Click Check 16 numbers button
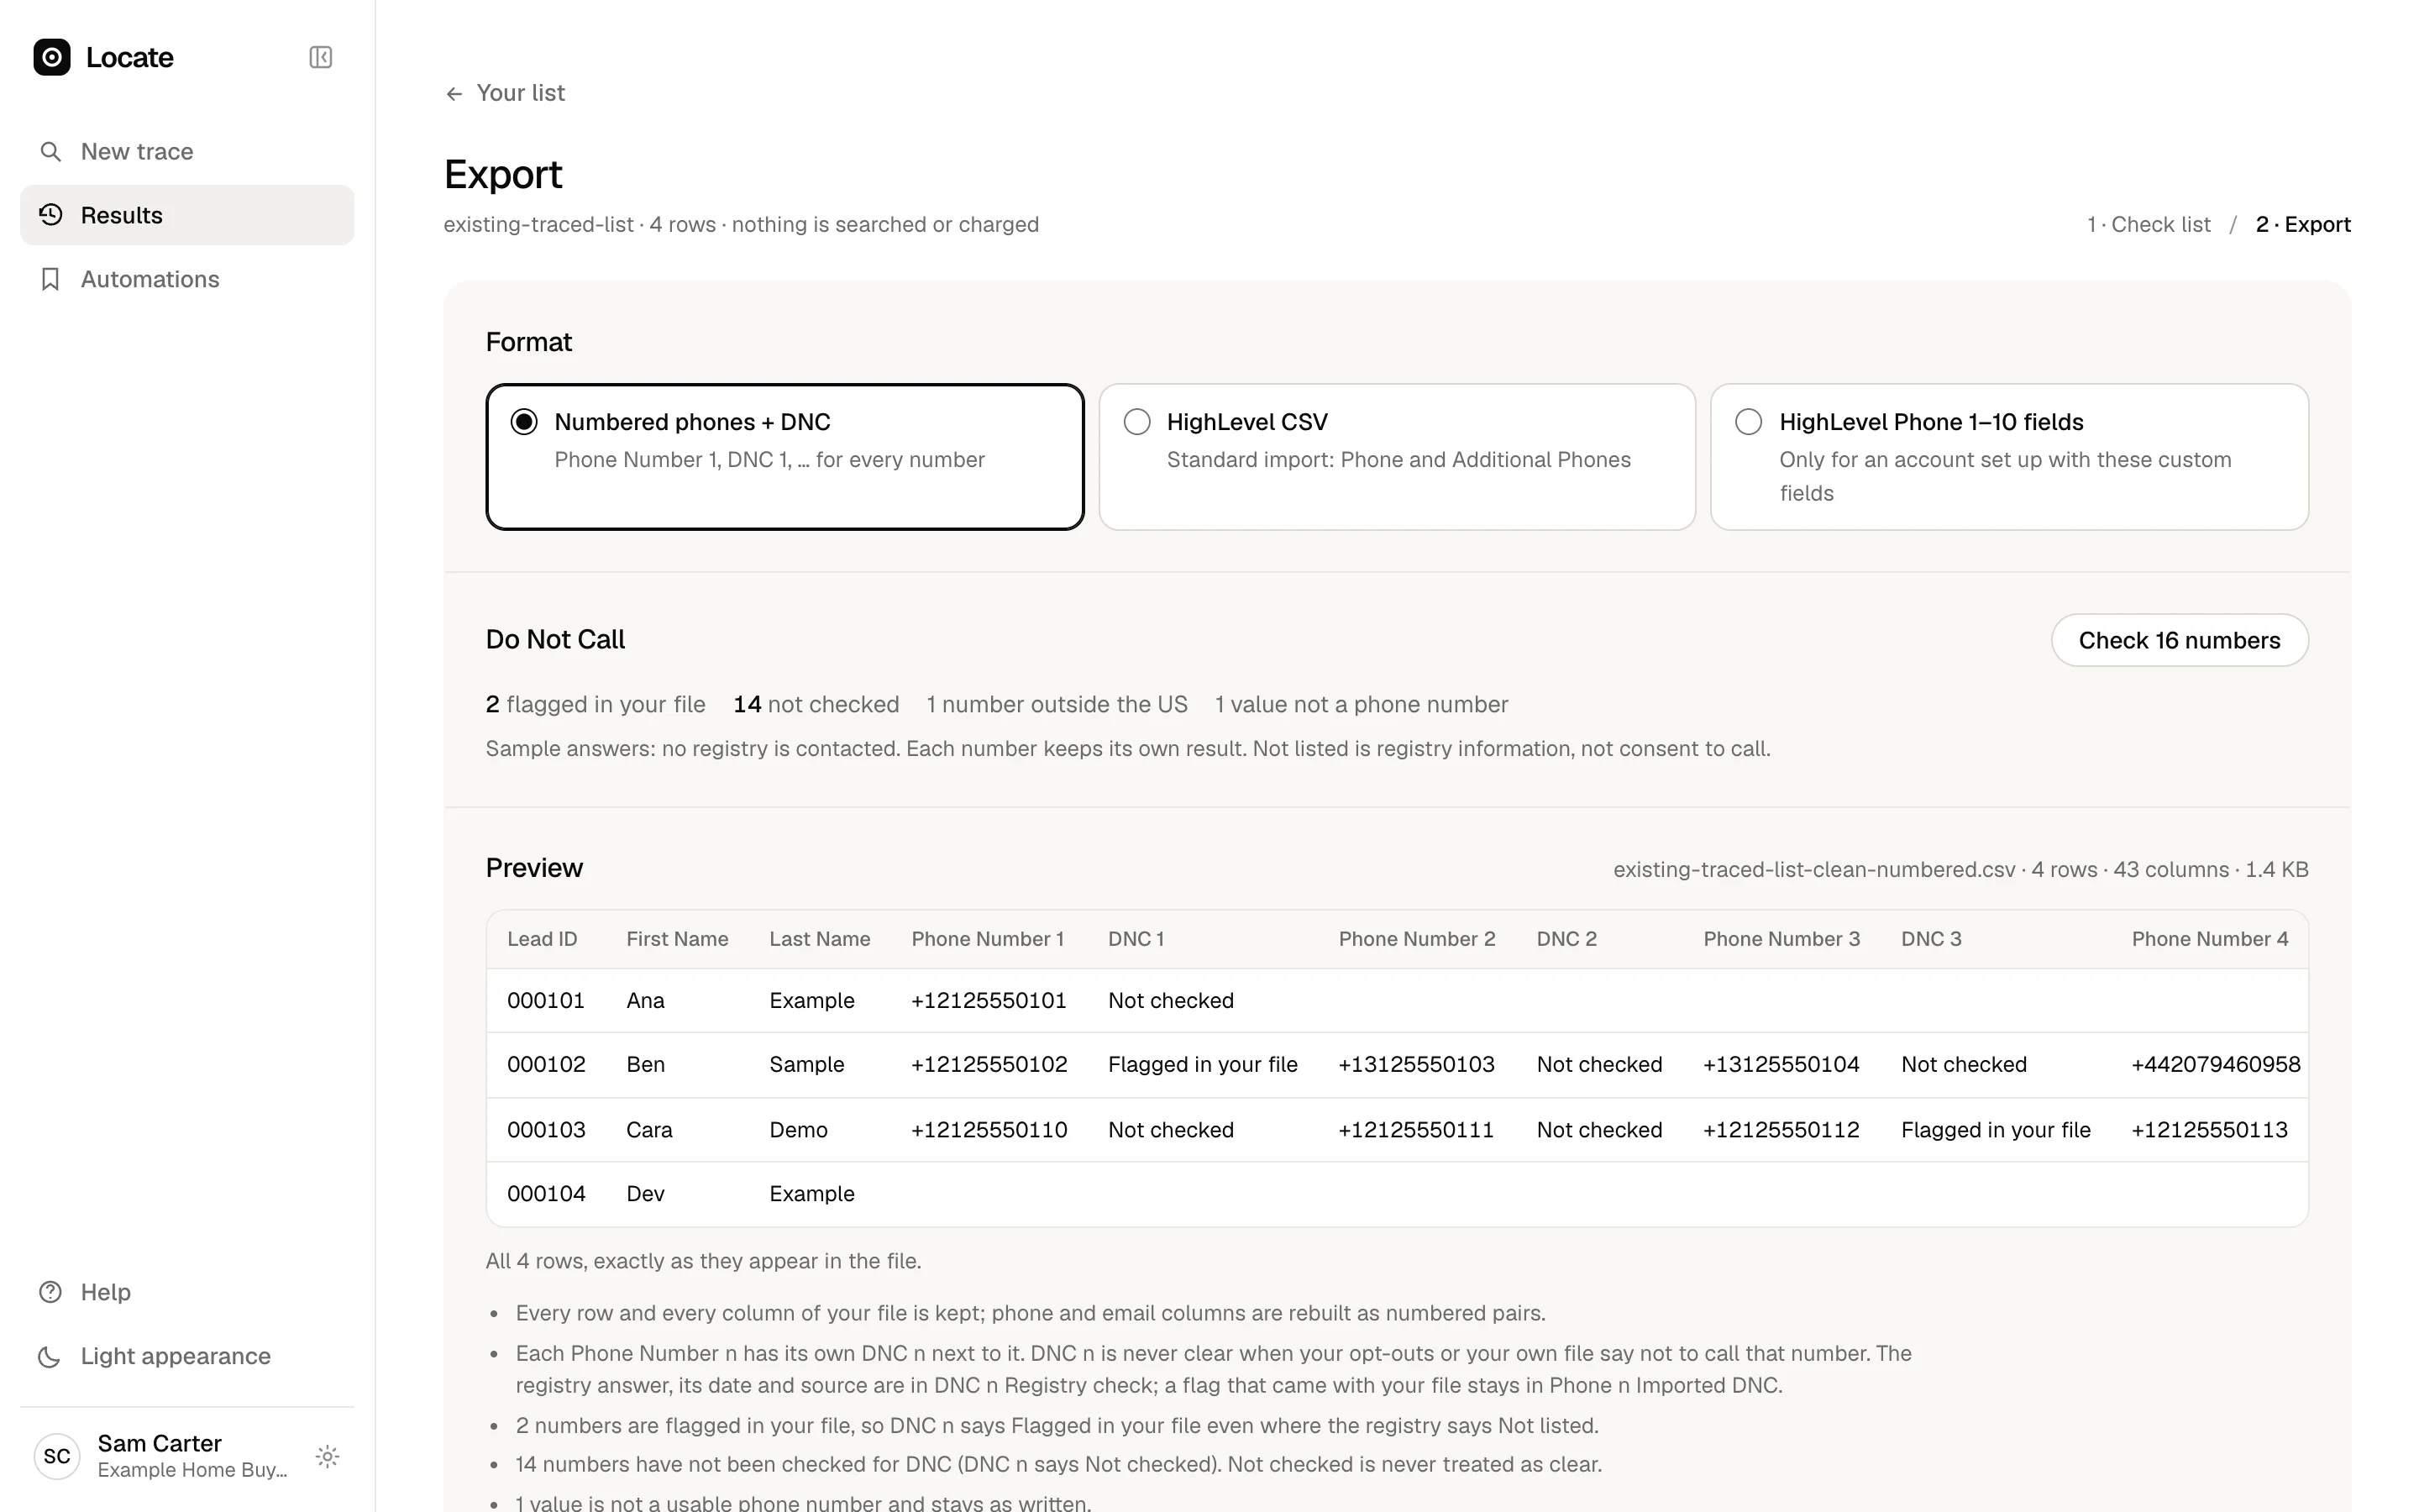Viewport: 2419px width, 1512px height. 2179,640
